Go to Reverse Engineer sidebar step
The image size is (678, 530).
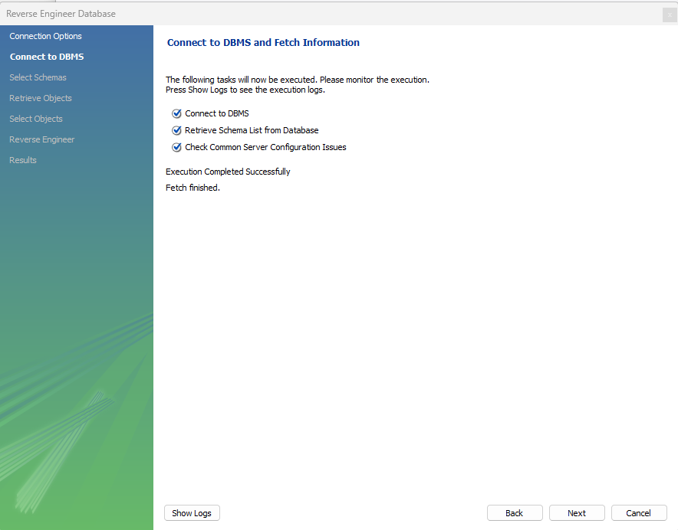[x=41, y=139]
